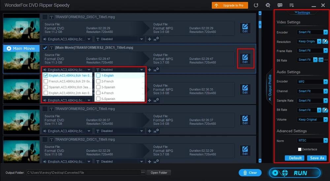The width and height of the screenshot is (330, 181).
Task: Click the Clear button
Action: pyautogui.click(x=250, y=173)
